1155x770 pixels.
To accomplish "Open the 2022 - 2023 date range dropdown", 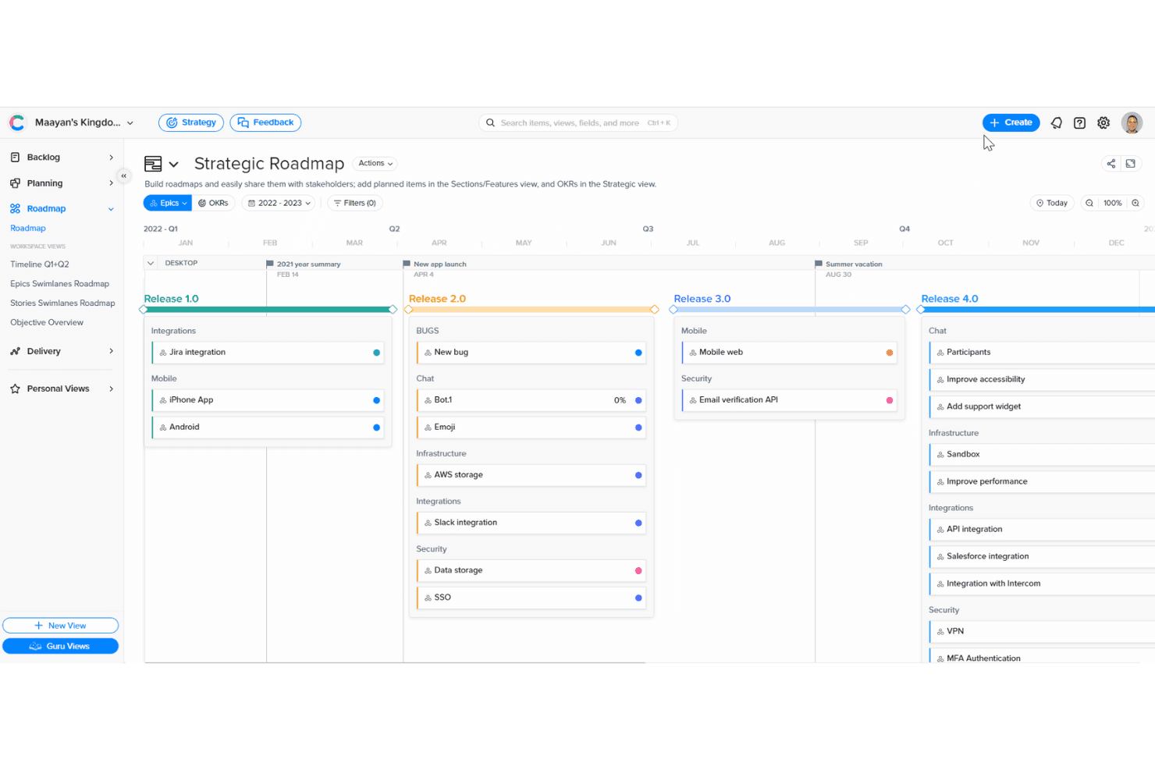I will (x=279, y=203).
